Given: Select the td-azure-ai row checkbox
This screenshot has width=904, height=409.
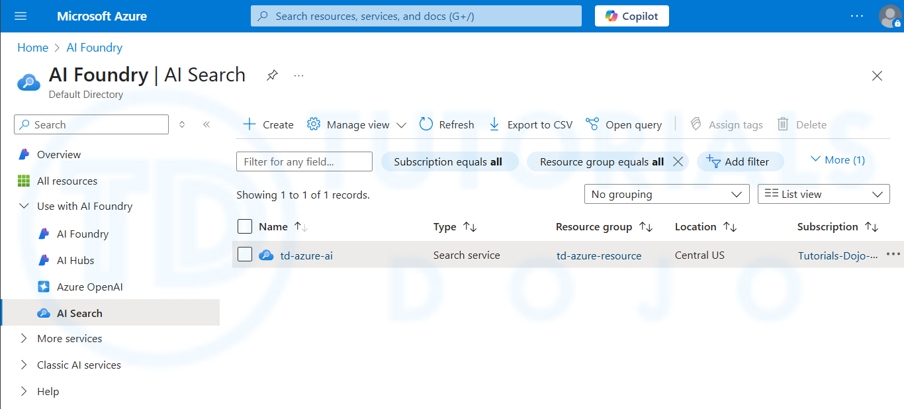Looking at the screenshot, I should 245,254.
